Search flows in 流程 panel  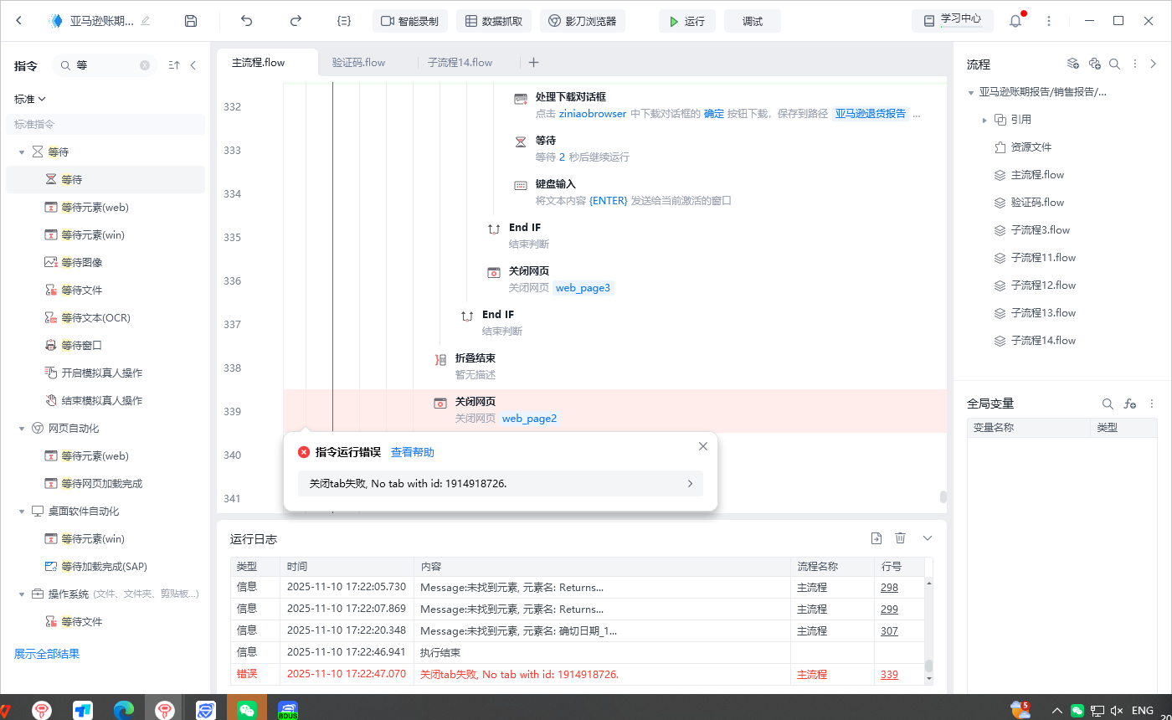(1114, 64)
